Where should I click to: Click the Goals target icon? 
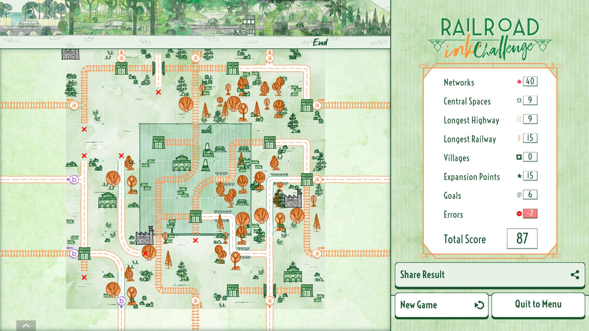[x=519, y=195]
